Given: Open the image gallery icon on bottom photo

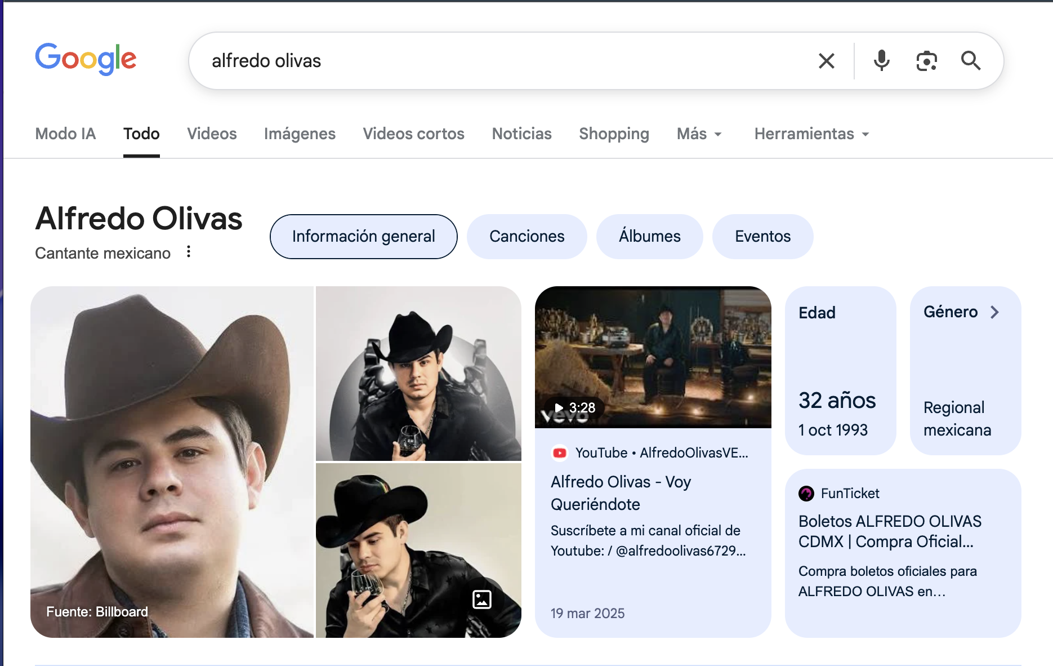Looking at the screenshot, I should click(x=481, y=600).
